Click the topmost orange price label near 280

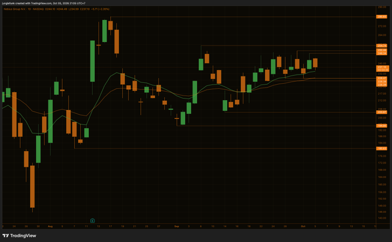point(382,17)
